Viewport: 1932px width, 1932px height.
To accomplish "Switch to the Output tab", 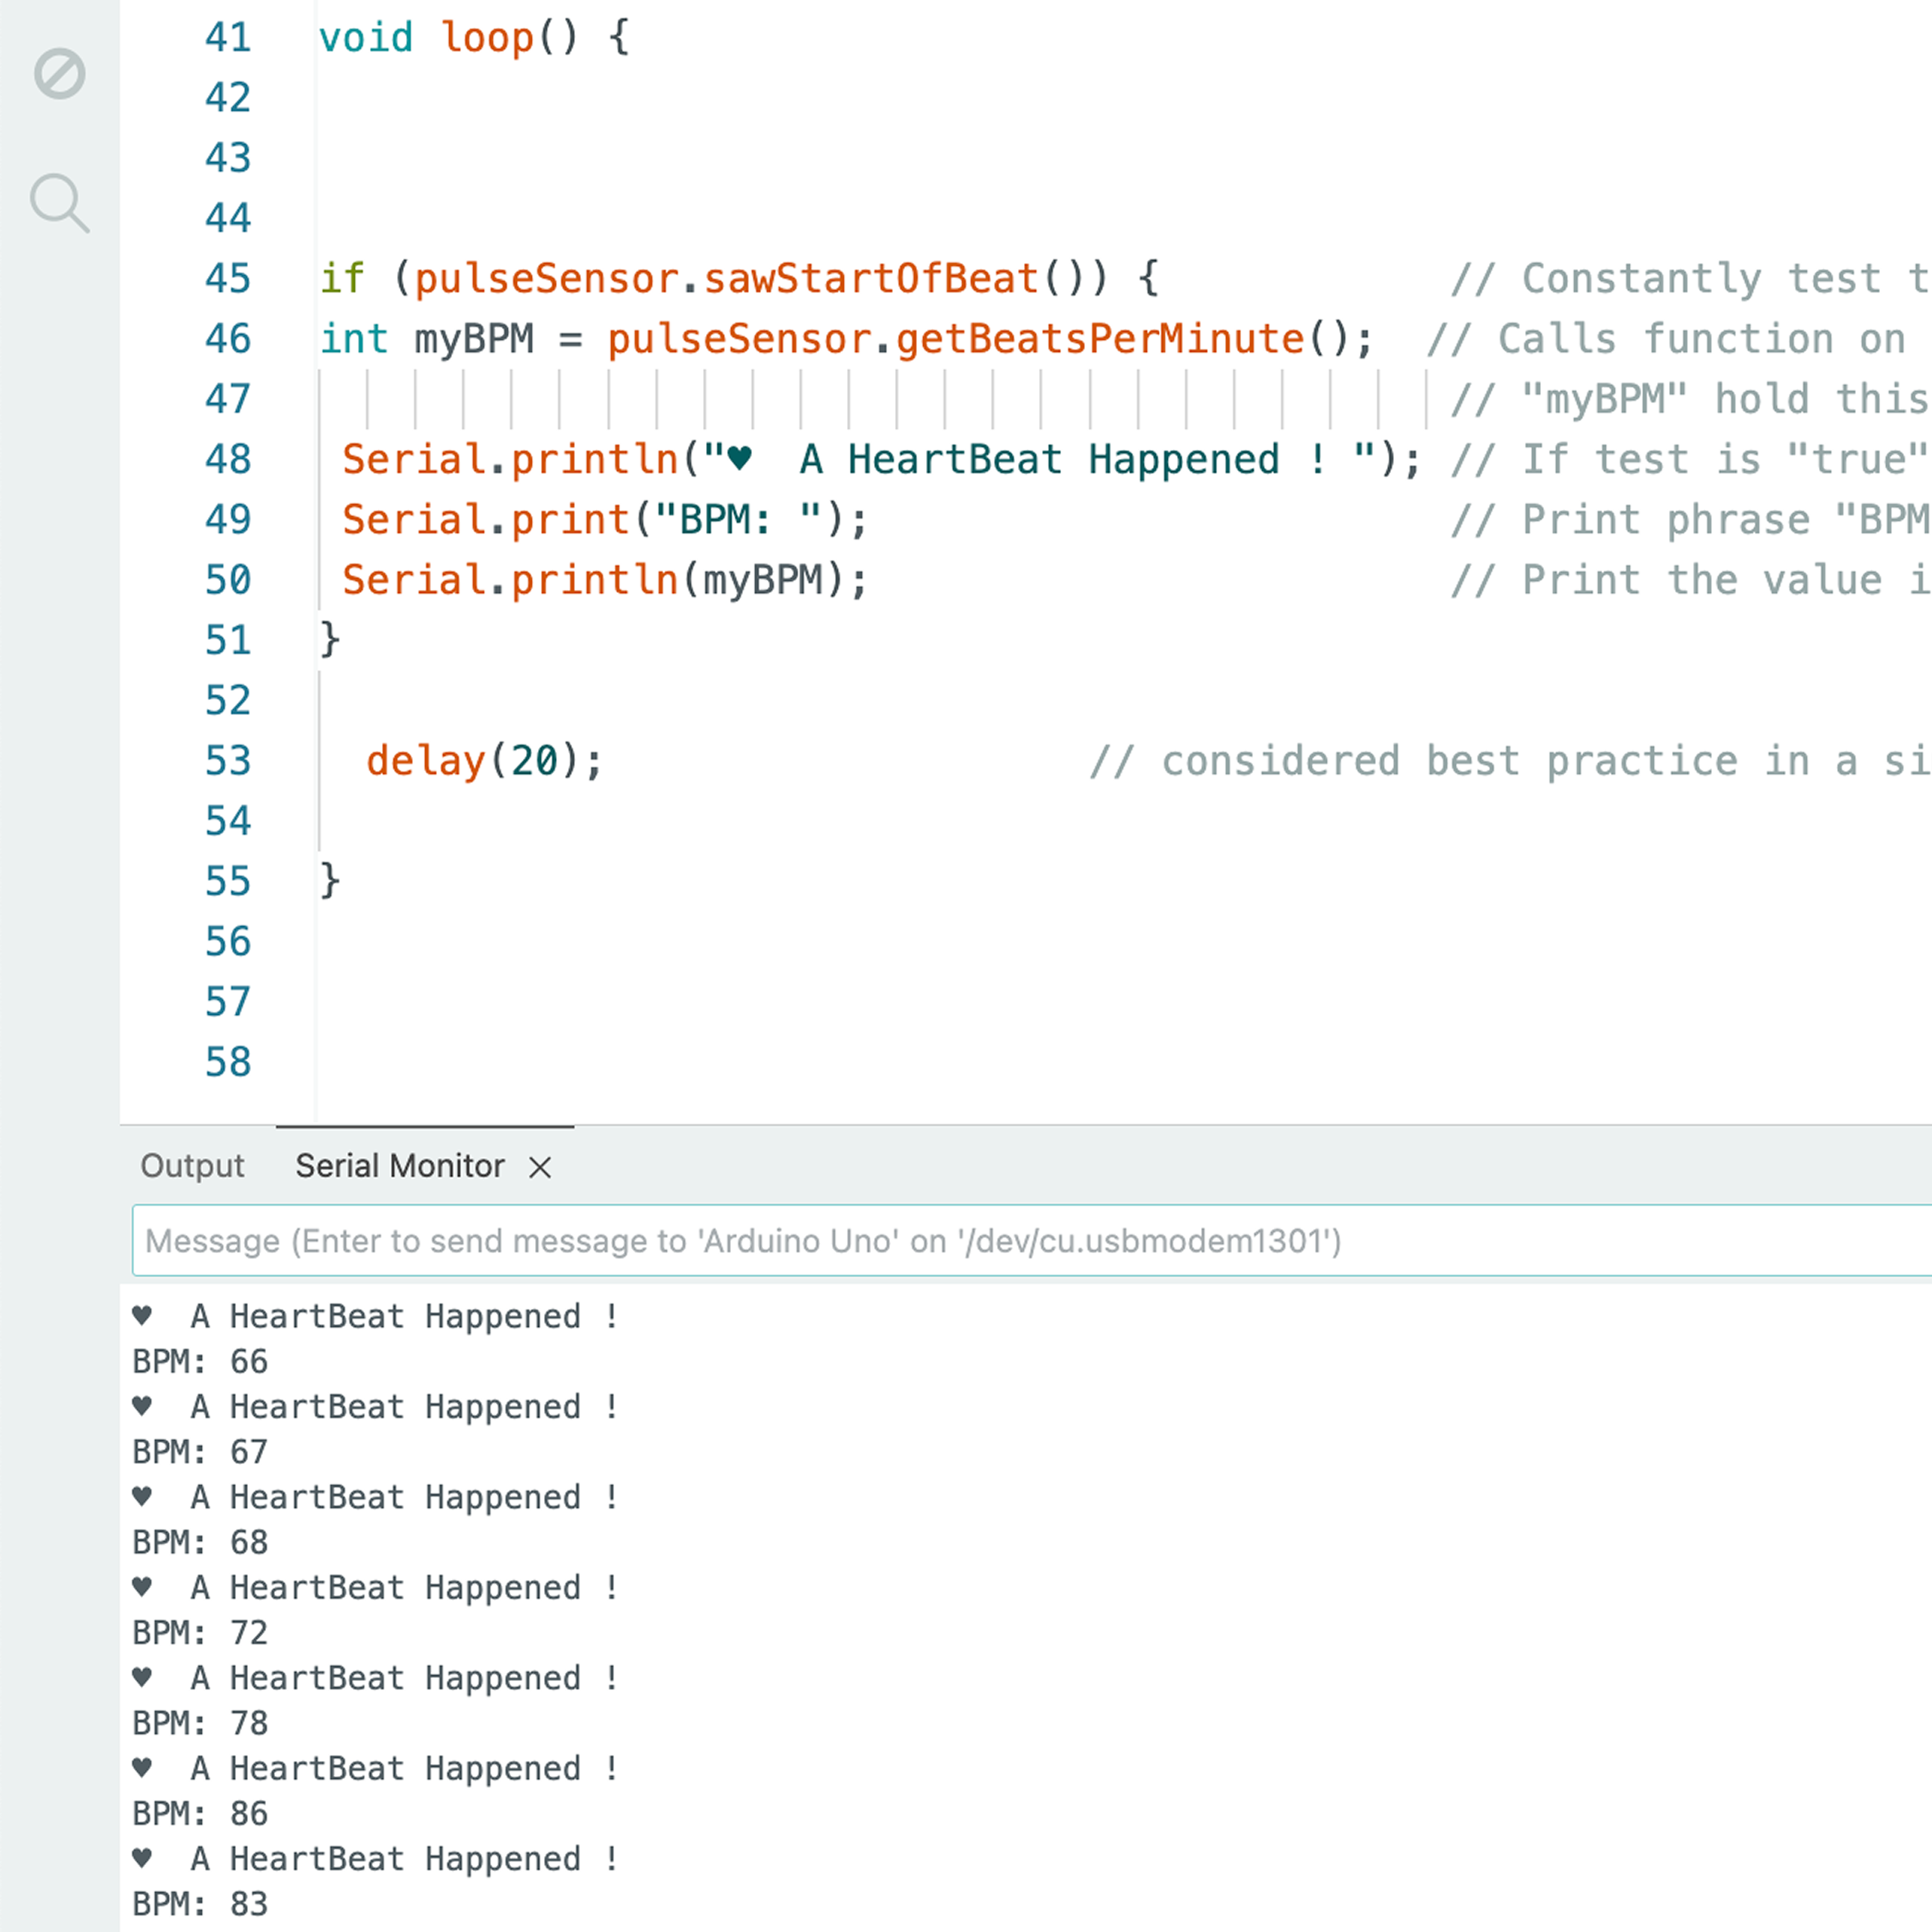I will pos(192,1166).
